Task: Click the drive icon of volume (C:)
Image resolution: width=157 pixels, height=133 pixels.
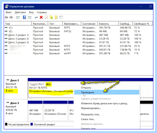Action: (x=6, y=27)
